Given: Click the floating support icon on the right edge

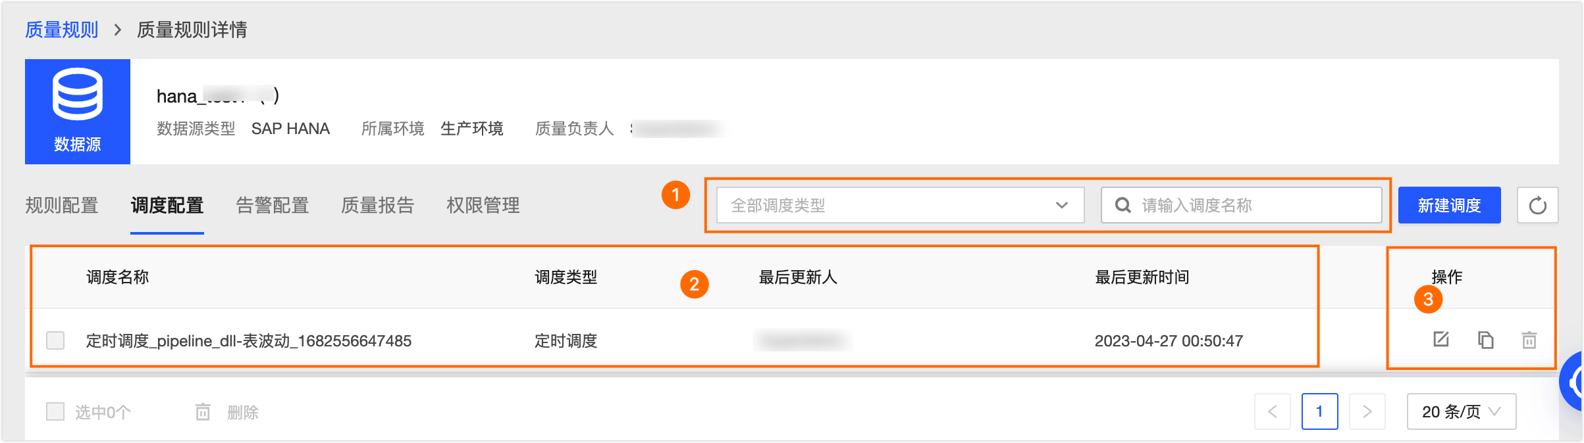Looking at the screenshot, I should coord(1573,381).
